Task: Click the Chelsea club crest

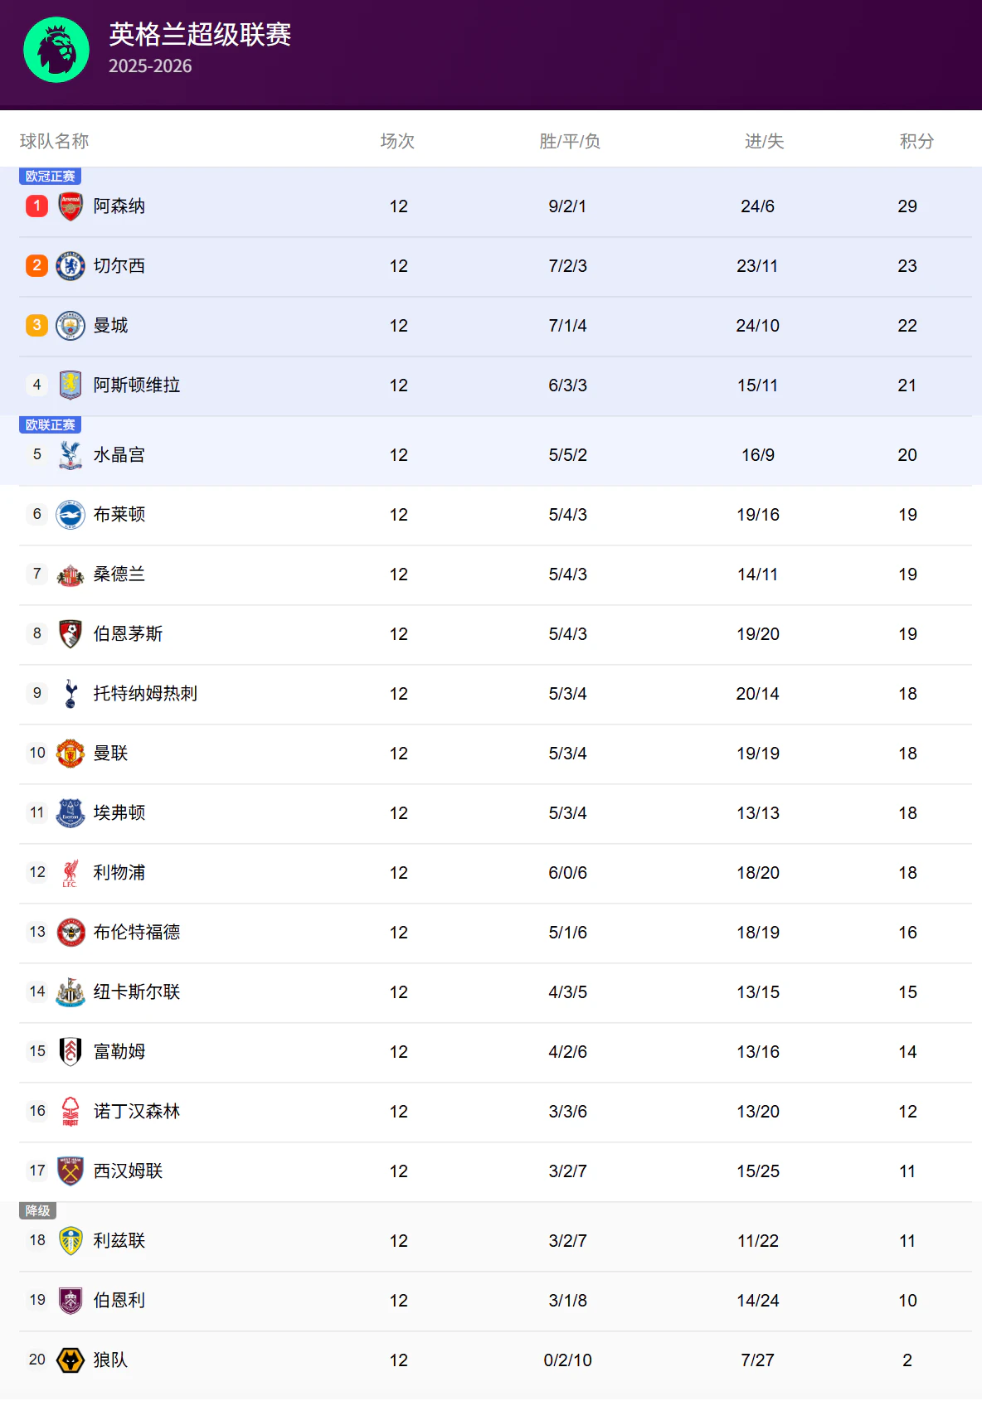Action: [70, 265]
